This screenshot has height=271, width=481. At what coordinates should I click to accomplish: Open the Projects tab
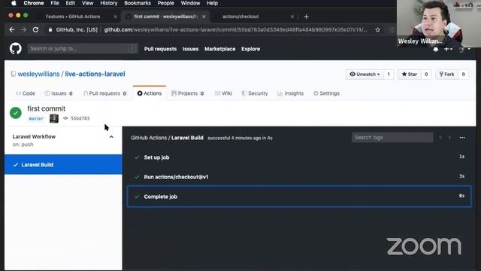pos(187,93)
